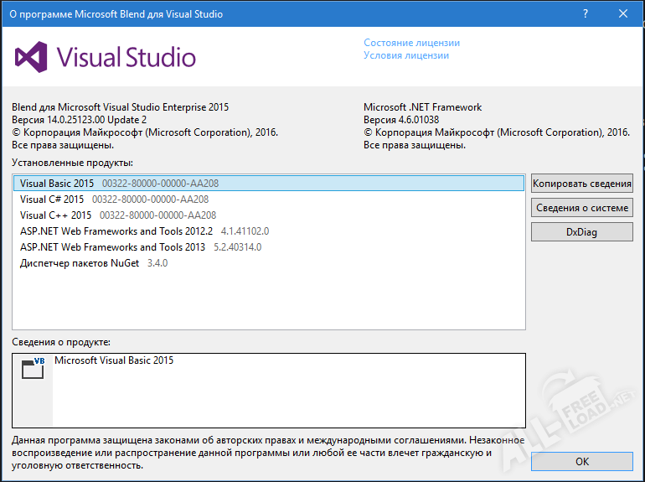Click the Visual Studio infinity logo
The height and width of the screenshot is (482, 645).
click(31, 57)
